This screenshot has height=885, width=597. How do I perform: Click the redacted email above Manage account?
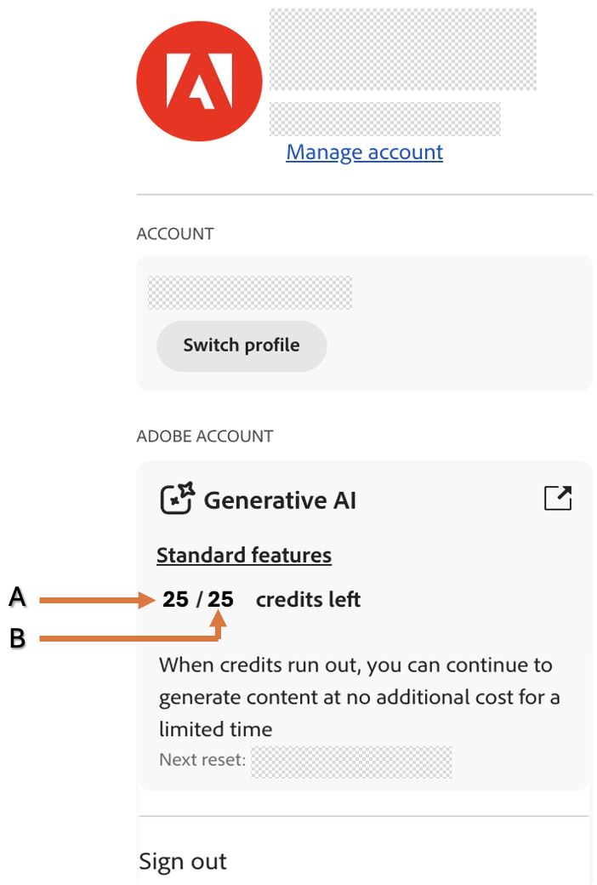point(385,119)
